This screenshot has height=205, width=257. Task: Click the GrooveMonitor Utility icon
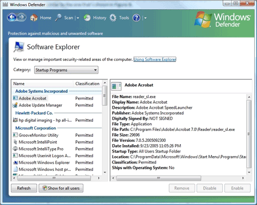[x=15, y=135]
